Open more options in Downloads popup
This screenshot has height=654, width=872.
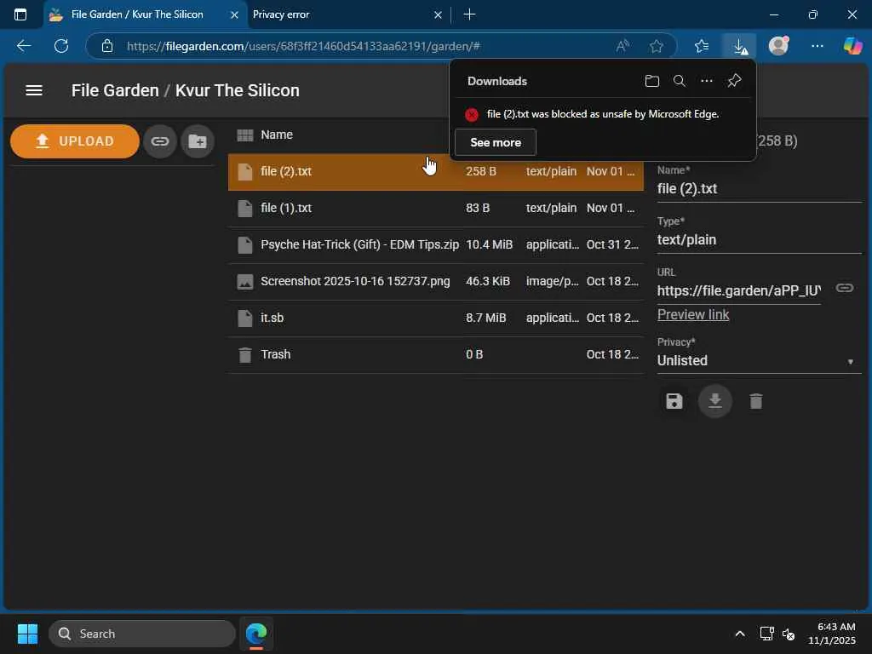coord(706,81)
